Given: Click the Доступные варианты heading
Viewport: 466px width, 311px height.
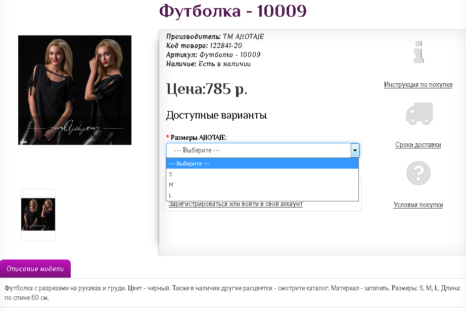Looking at the screenshot, I should coord(216,115).
